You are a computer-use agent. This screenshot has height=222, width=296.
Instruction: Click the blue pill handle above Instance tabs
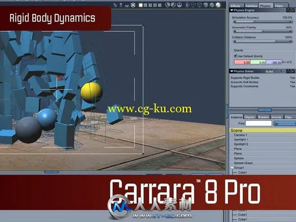[x=265, y=110]
